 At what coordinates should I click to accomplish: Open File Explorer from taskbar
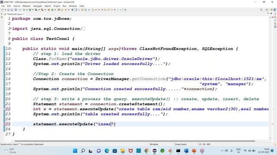click(122, 151)
